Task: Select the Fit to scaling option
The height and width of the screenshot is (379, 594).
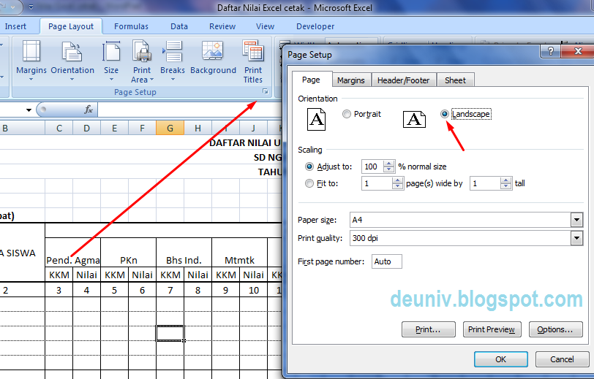Action: coord(321,183)
